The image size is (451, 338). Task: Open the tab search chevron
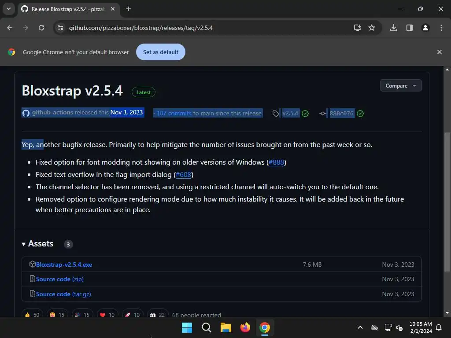pos(9,9)
